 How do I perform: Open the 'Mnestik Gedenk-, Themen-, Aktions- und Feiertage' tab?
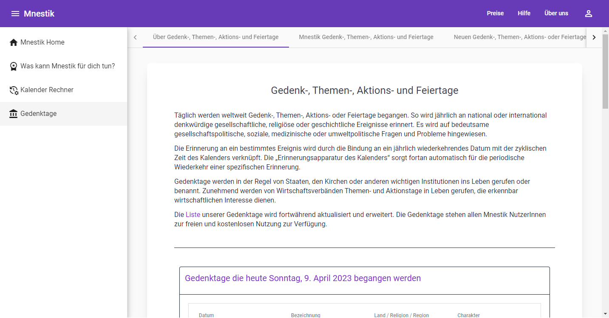(x=366, y=37)
